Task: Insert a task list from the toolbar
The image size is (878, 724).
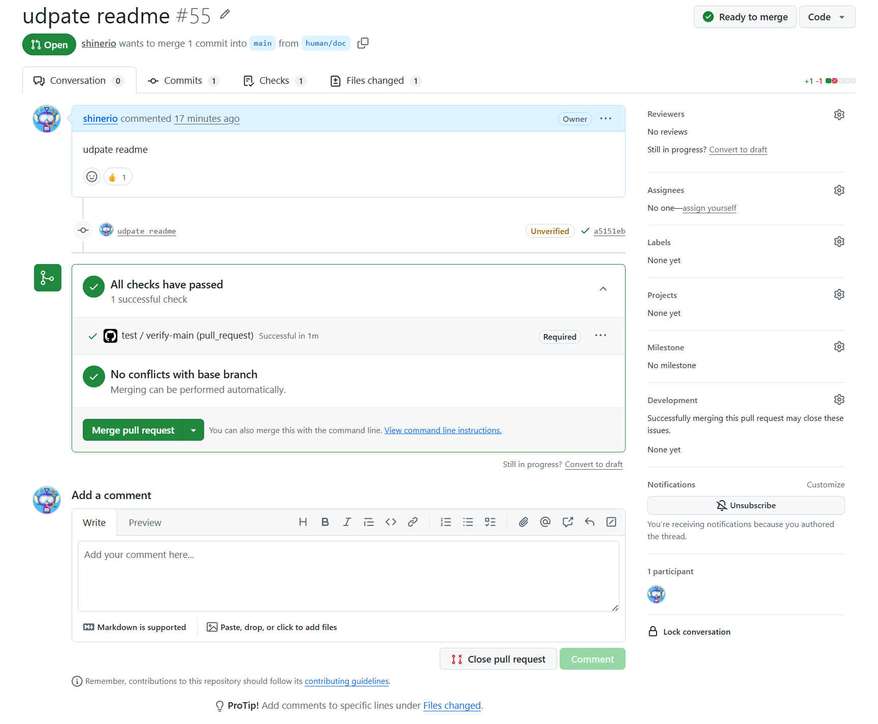Action: point(490,522)
